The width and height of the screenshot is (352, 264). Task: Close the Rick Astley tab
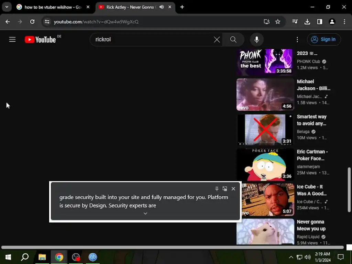tap(170, 7)
